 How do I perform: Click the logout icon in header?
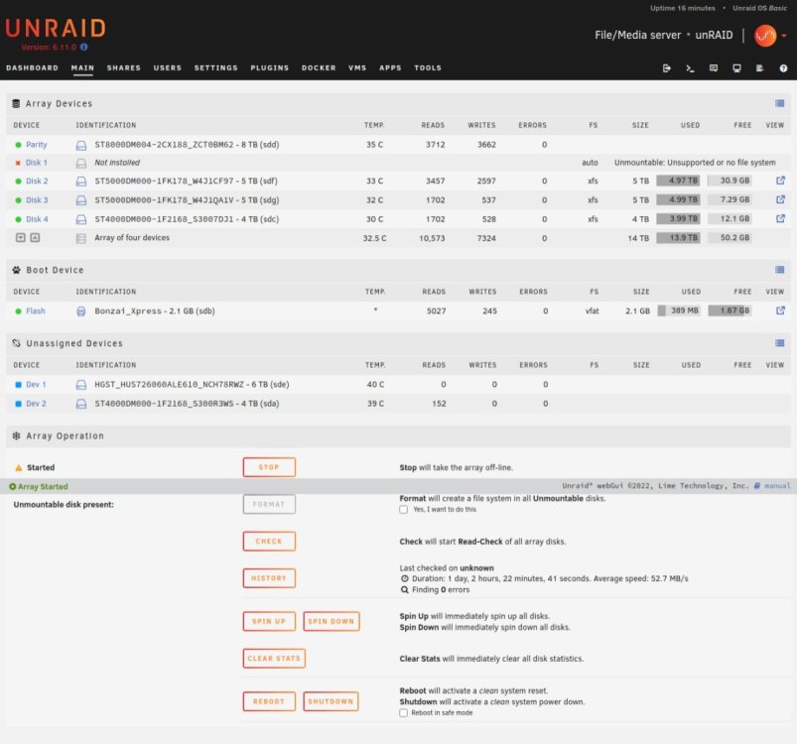pos(666,68)
